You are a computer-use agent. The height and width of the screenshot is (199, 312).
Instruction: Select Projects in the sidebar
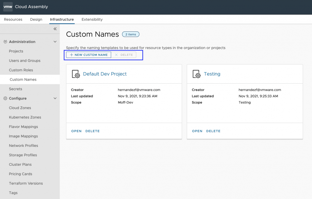click(x=16, y=51)
